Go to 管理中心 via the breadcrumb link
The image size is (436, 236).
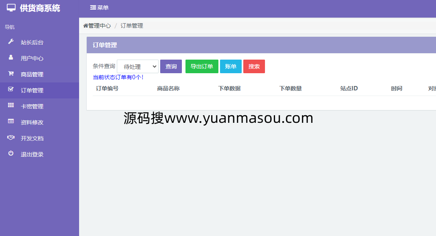click(100, 26)
